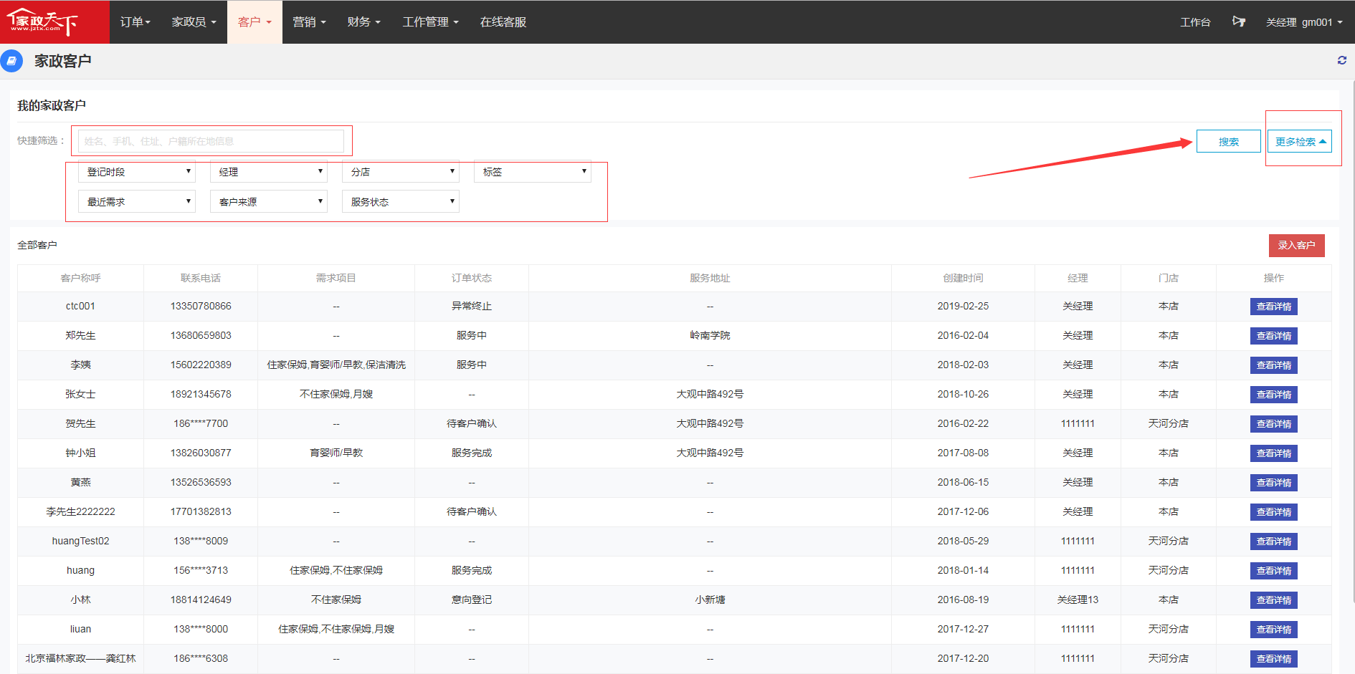This screenshot has height=674, width=1355.
Task: Open the 经理 filter dropdown
Action: click(x=269, y=172)
